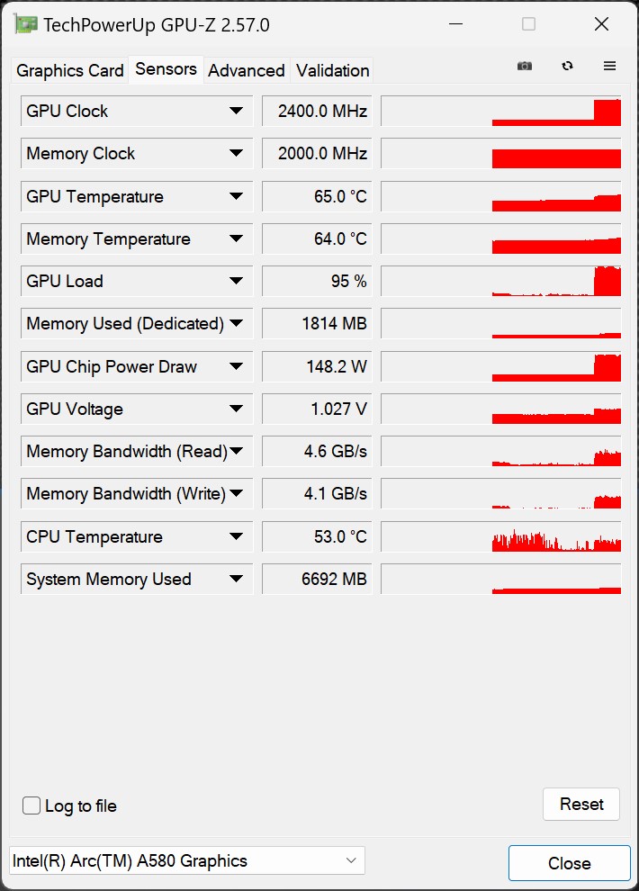
Task: Open the hamburger menu icon
Action: 609,66
